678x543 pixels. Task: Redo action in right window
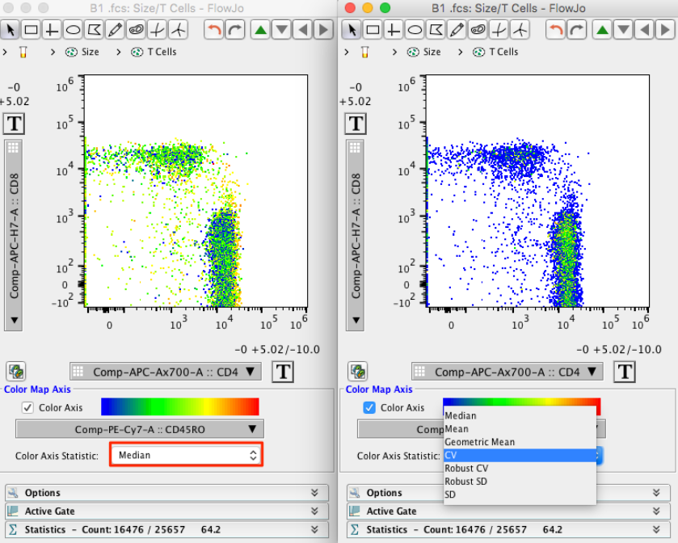tap(577, 30)
